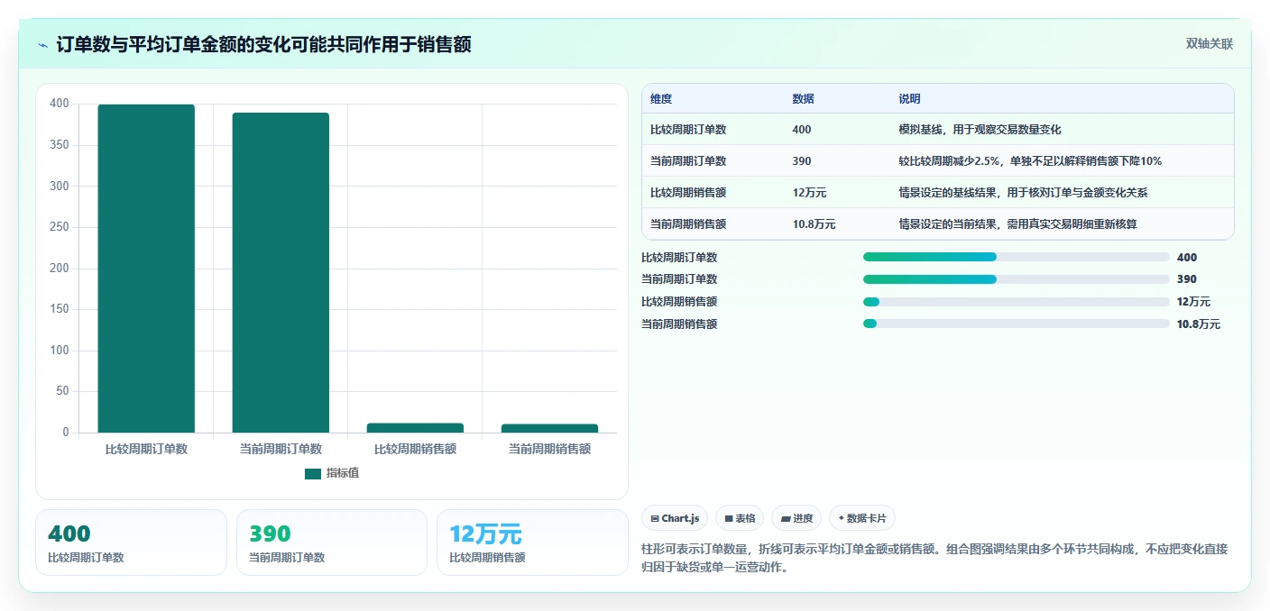This screenshot has width=1270, height=611.
Task: Click the x-axis label 比较周期订单数
Action: click(146, 449)
